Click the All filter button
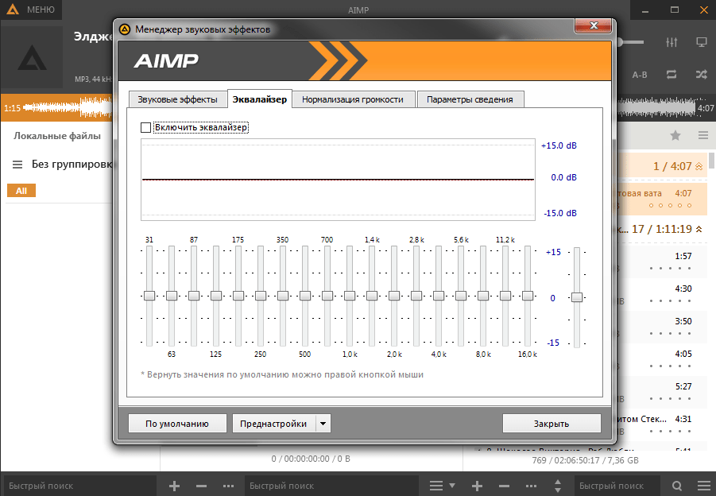The width and height of the screenshot is (716, 496). click(21, 191)
